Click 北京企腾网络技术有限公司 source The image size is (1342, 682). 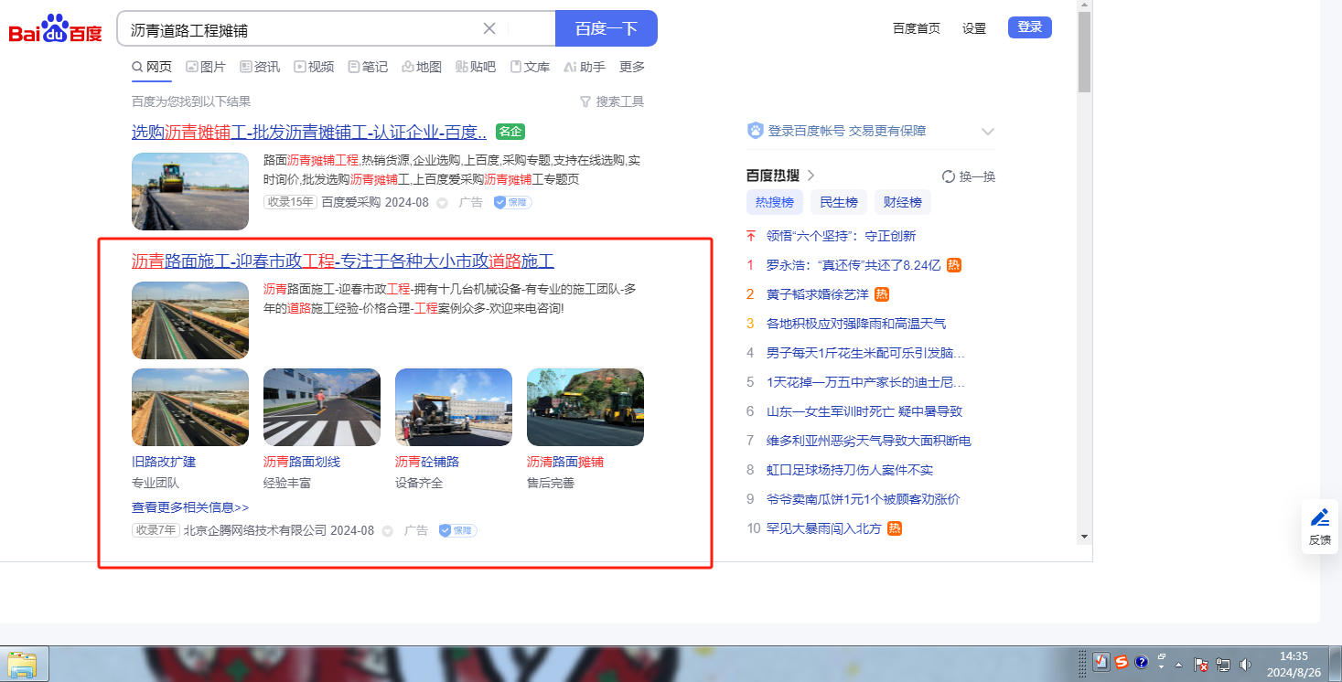coord(255,530)
